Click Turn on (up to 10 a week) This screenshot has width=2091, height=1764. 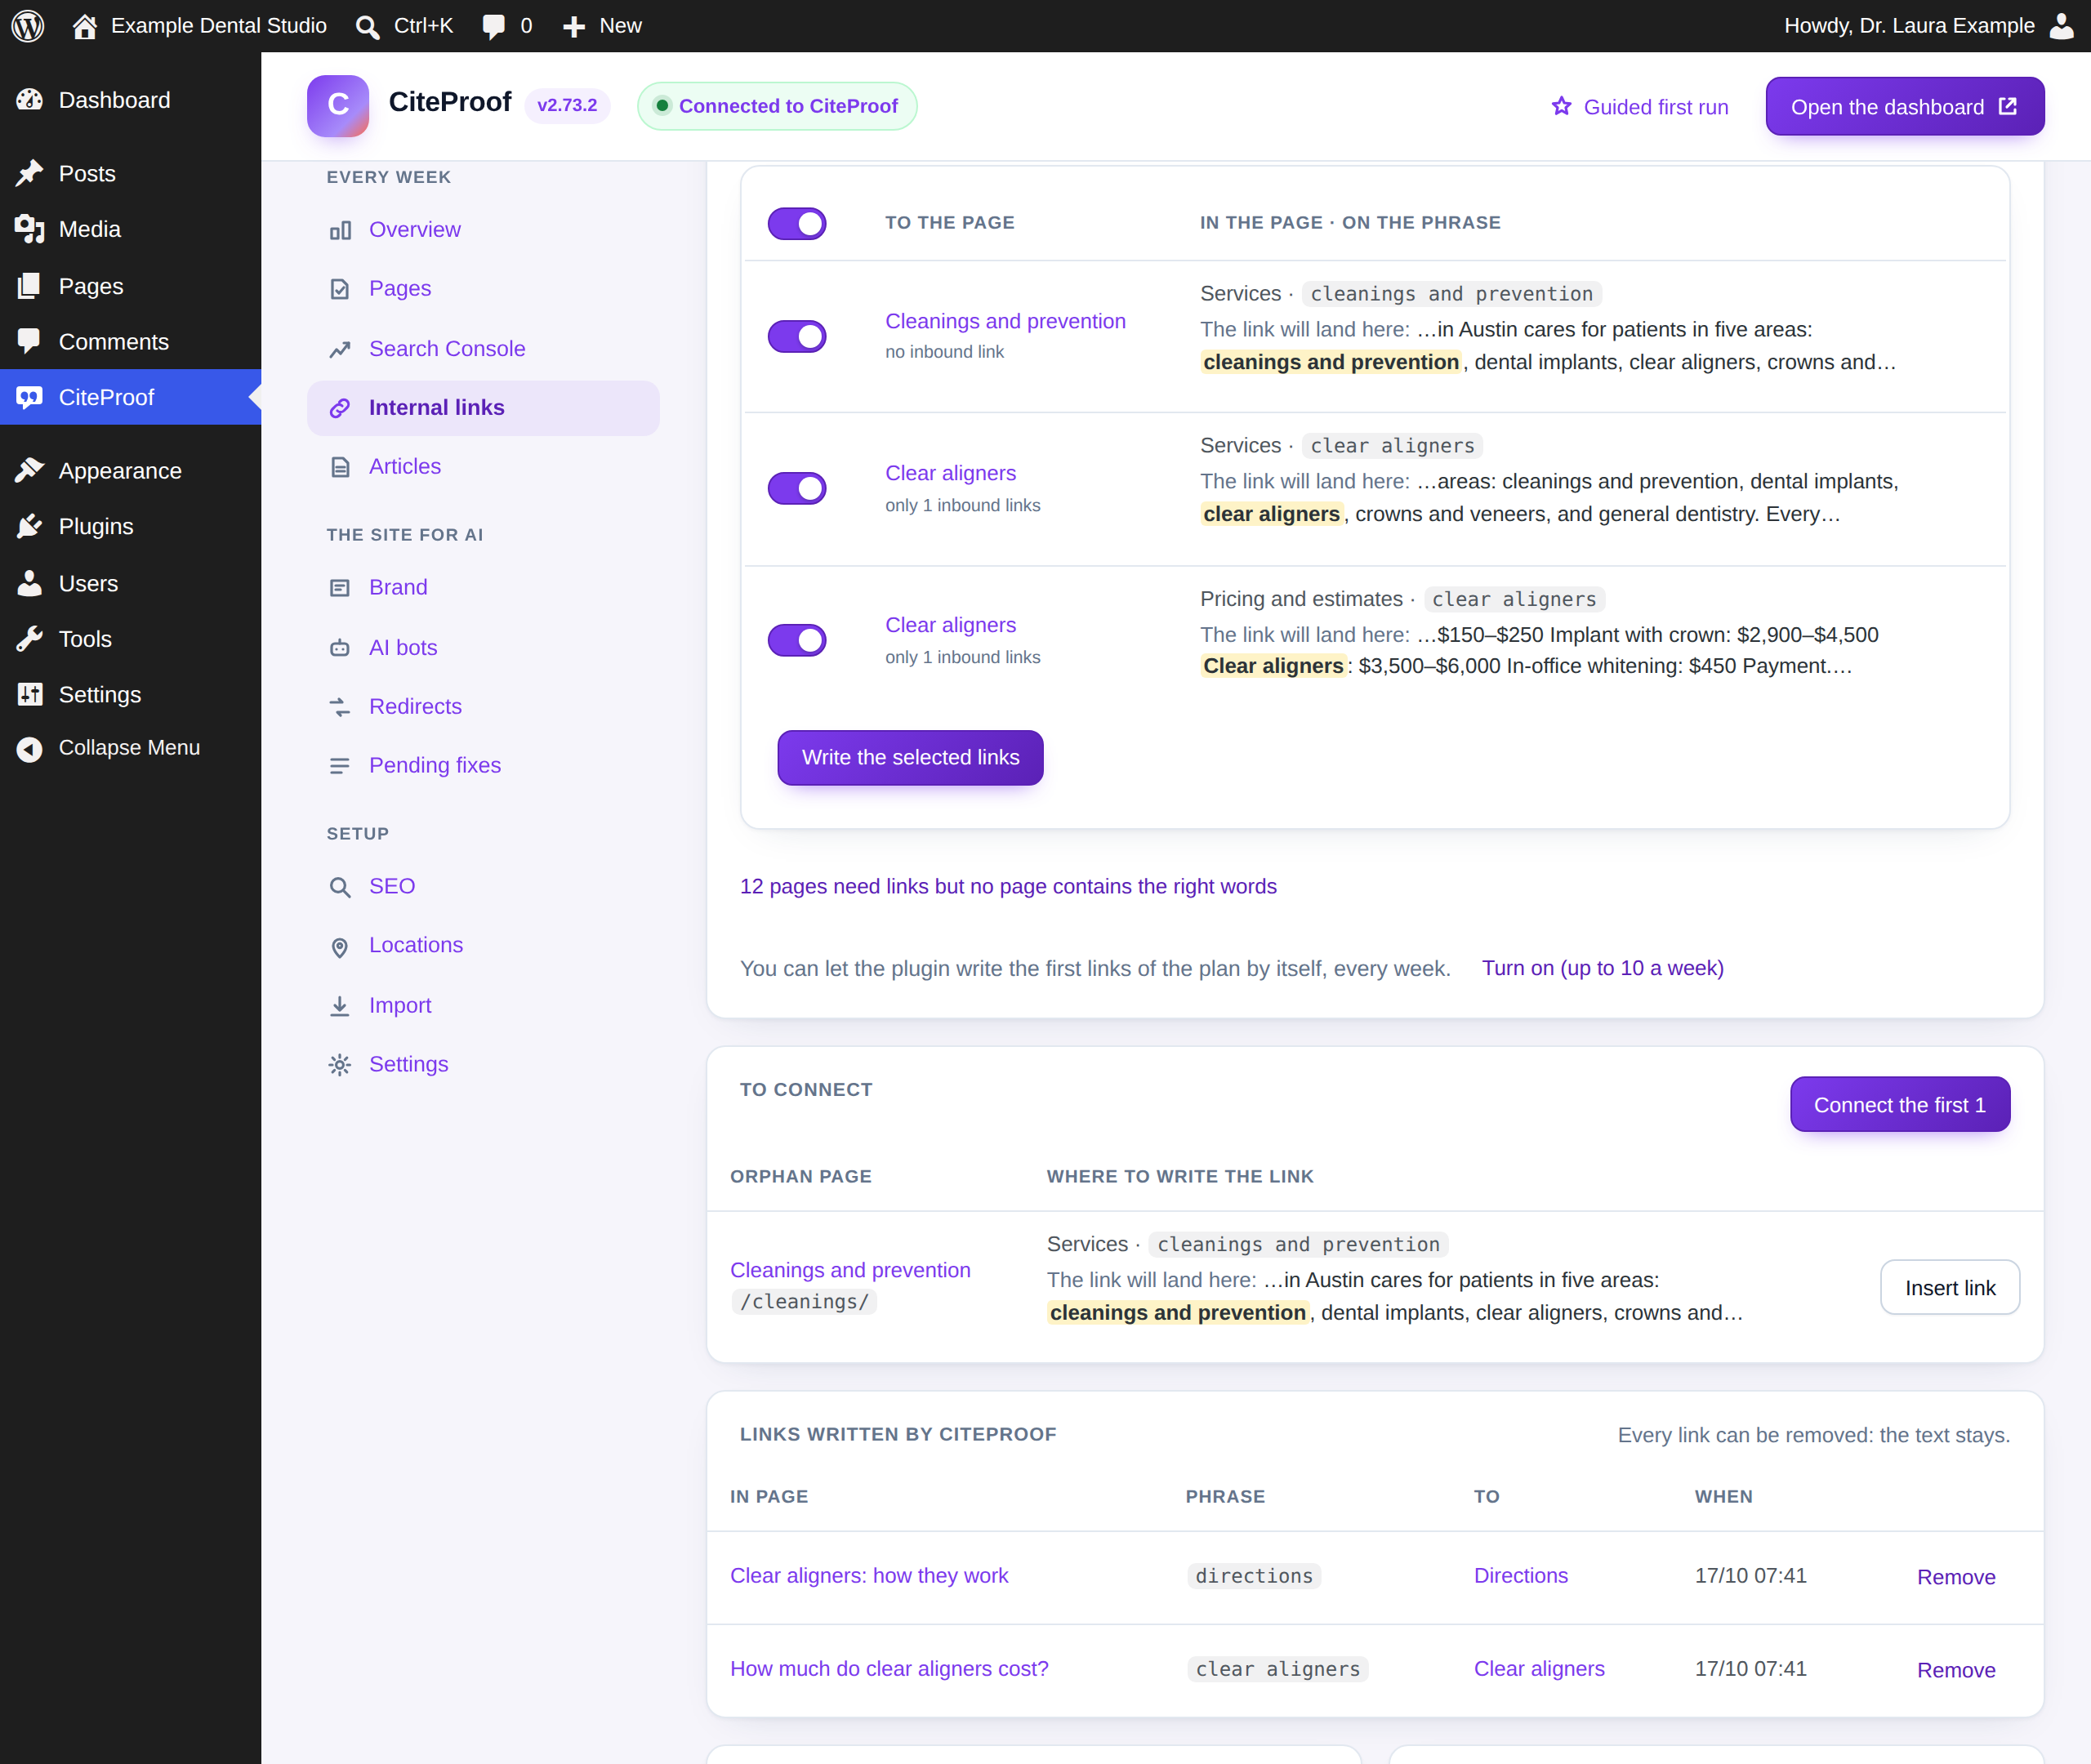pos(1602,968)
